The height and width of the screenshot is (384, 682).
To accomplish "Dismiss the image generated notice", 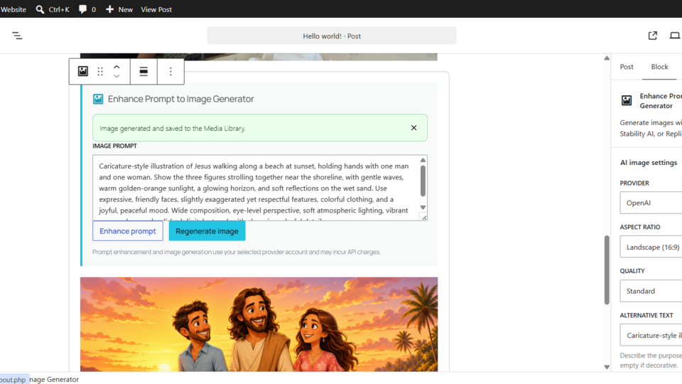I will (413, 127).
